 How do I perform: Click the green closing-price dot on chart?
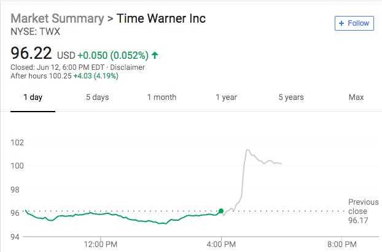point(221,212)
